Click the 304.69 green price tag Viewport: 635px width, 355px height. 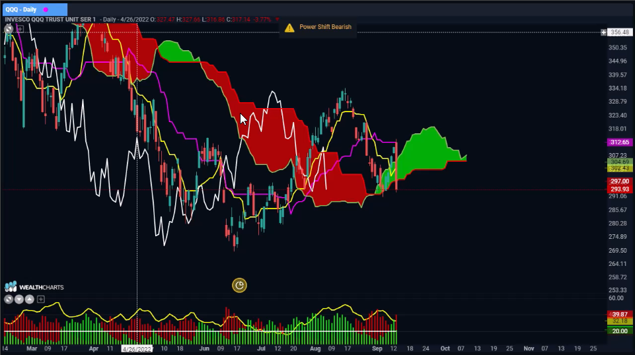[x=619, y=162]
